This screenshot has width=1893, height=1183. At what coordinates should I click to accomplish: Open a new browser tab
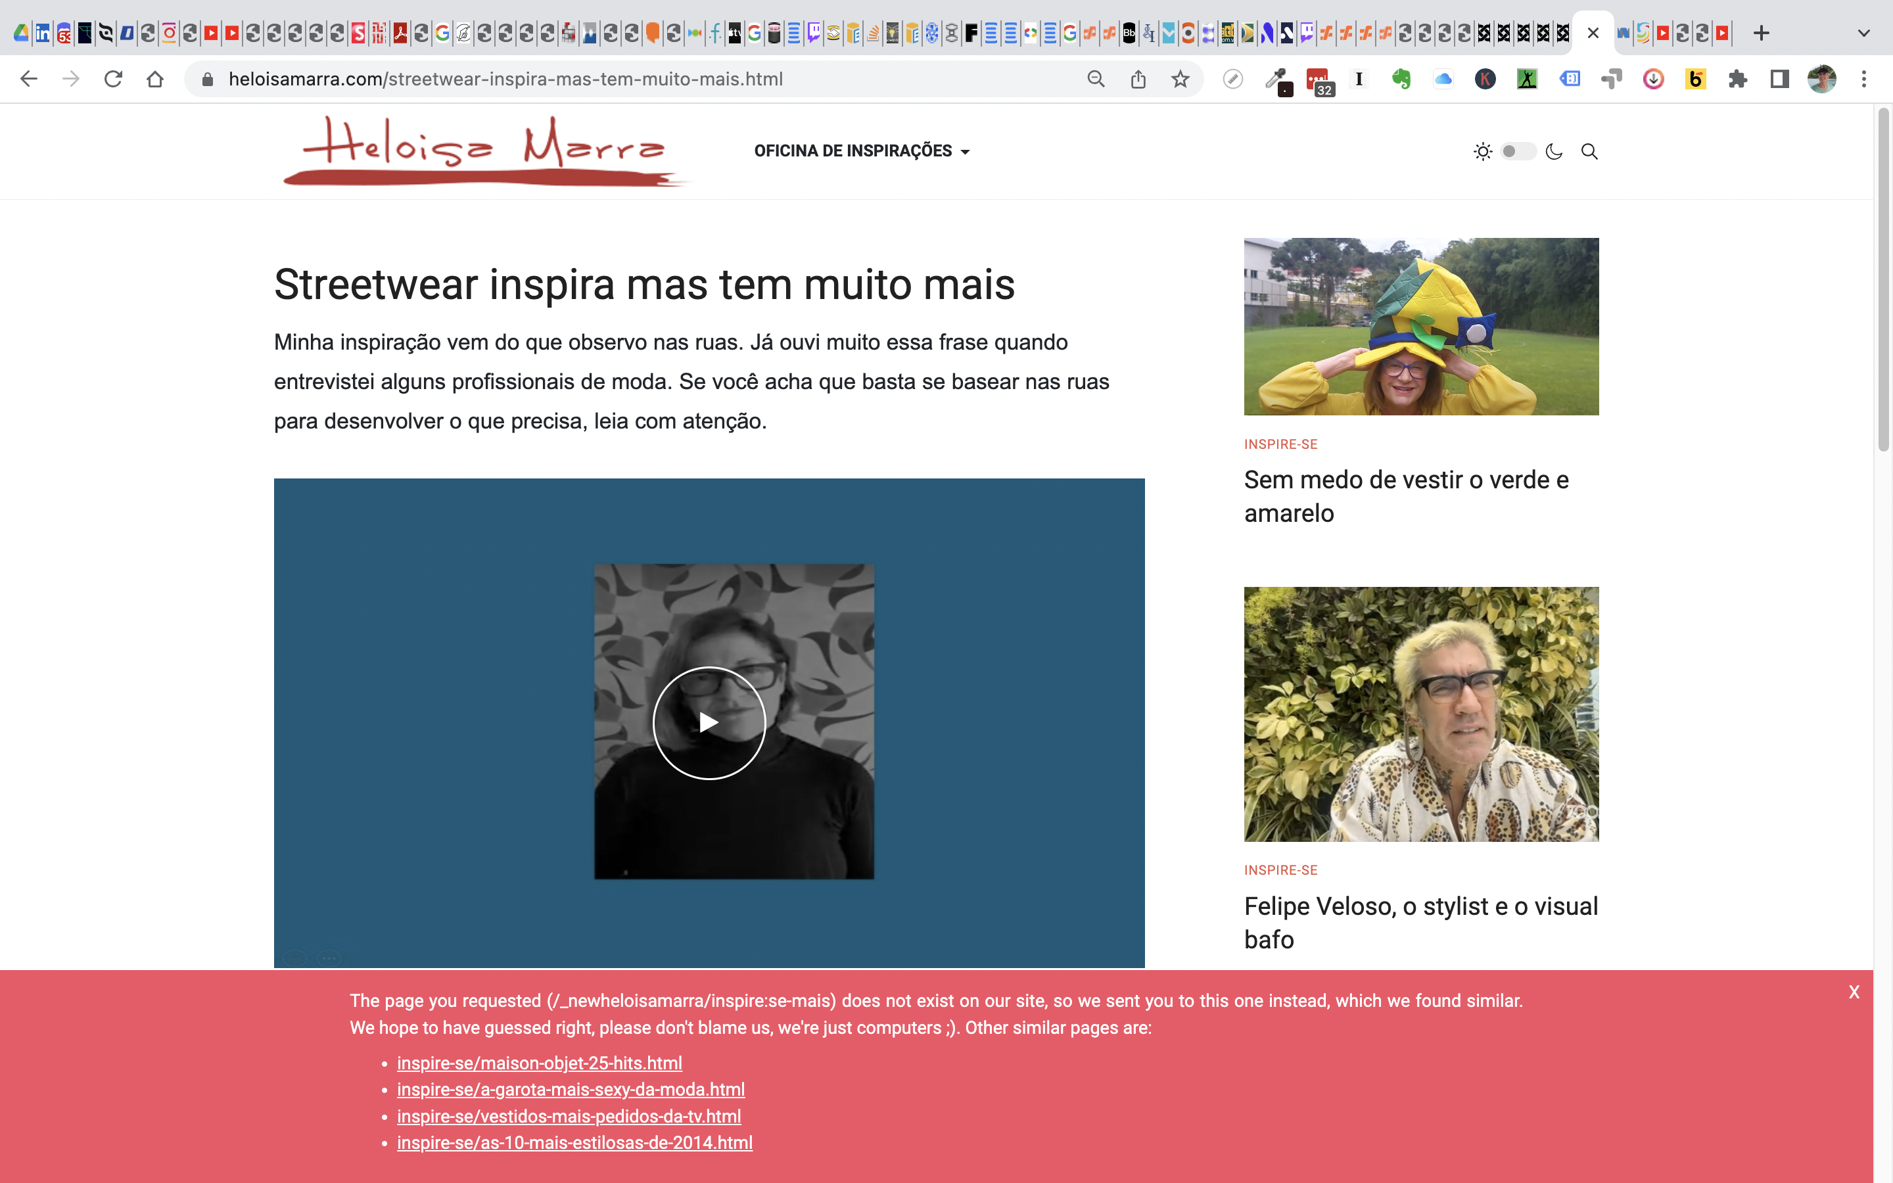coord(1761,33)
